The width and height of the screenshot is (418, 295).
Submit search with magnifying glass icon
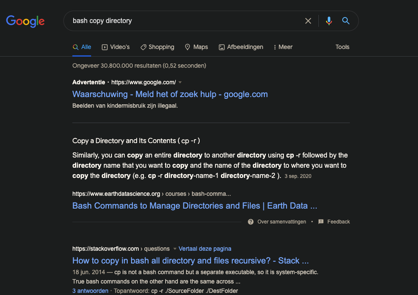coord(346,21)
